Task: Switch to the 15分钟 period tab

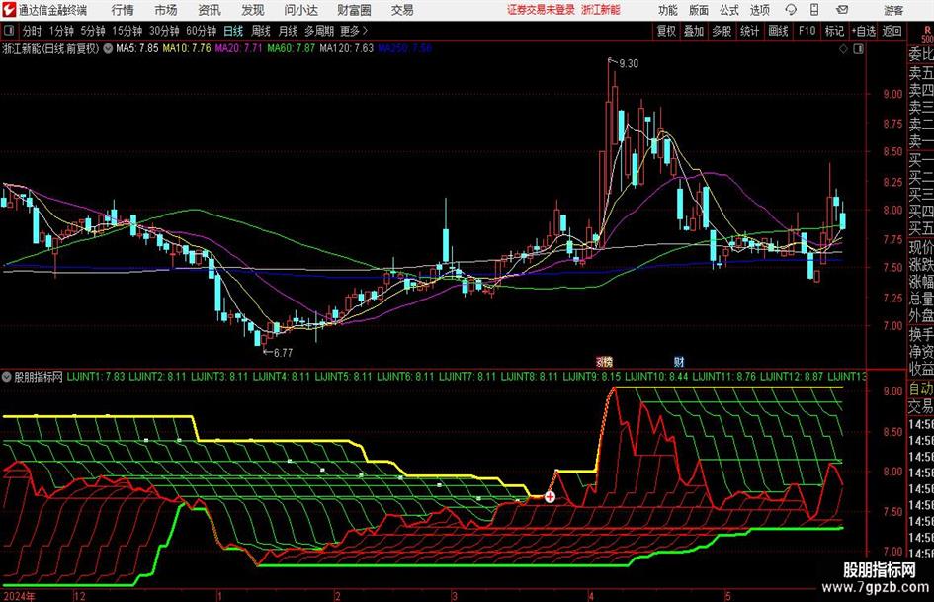Action: coord(127,31)
